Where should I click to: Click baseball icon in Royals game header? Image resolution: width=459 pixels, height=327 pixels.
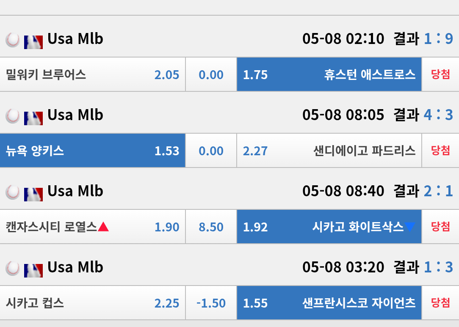13,192
